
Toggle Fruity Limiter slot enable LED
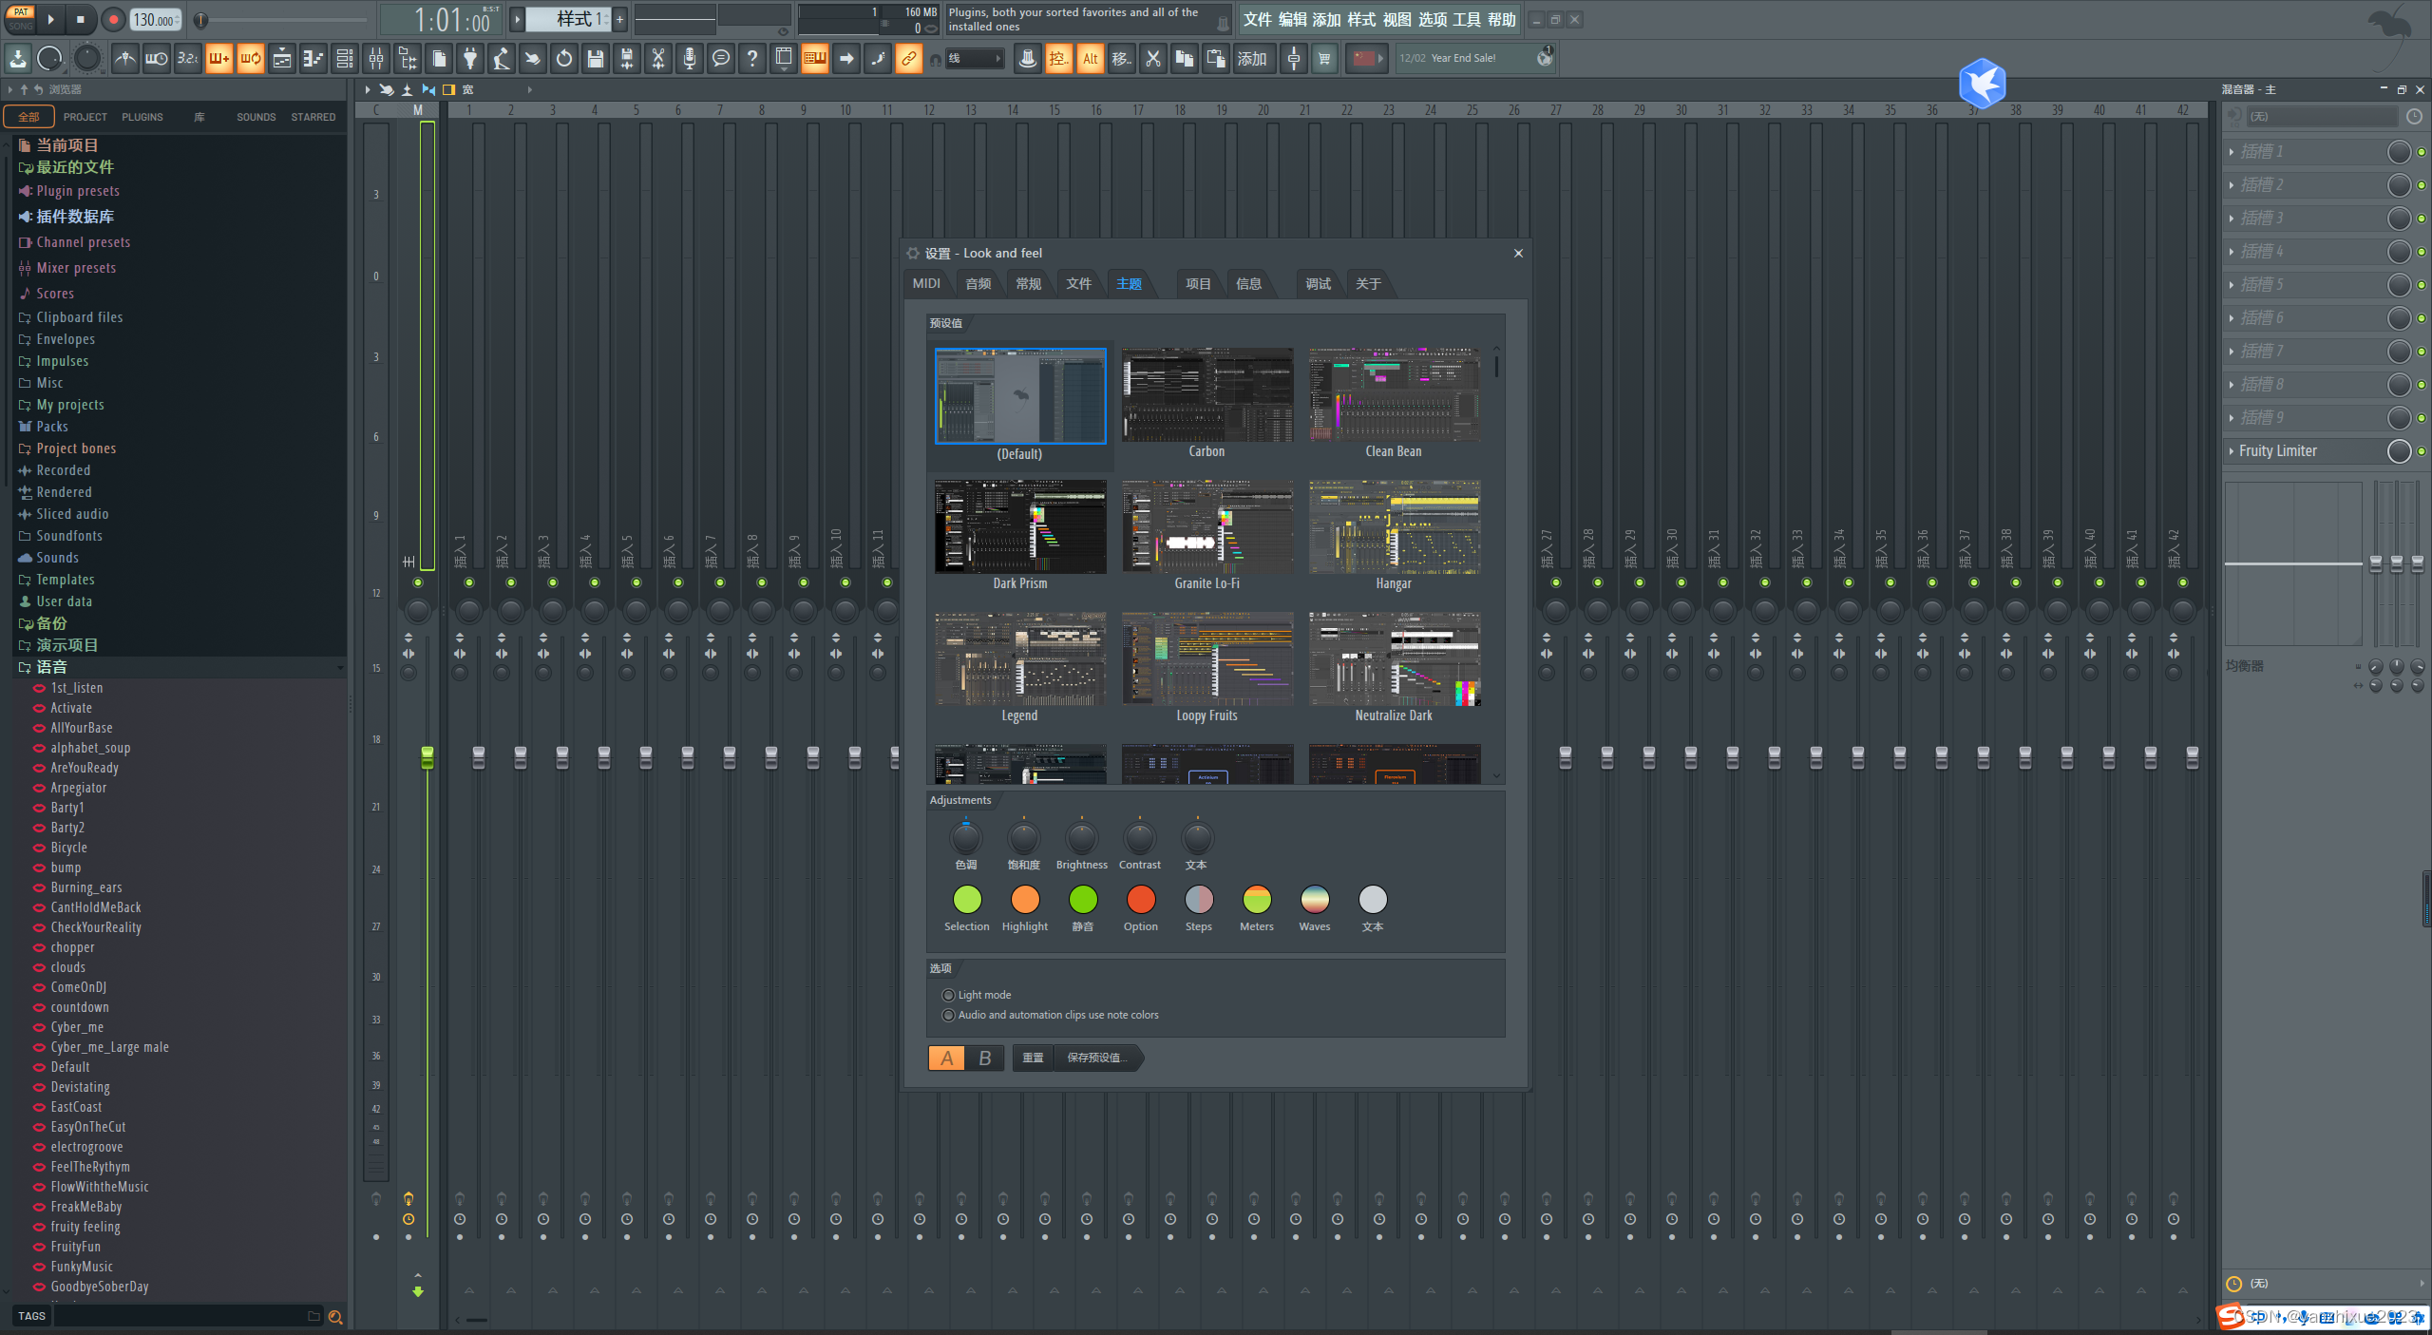[2422, 451]
